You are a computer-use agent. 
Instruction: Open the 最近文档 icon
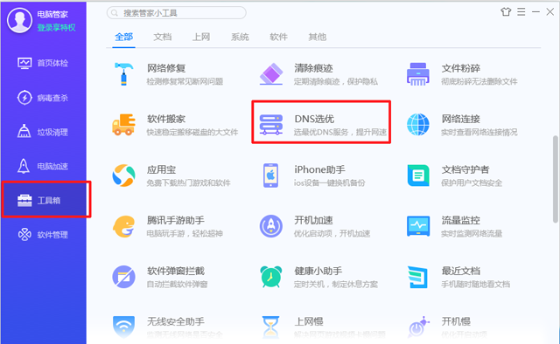(418, 277)
